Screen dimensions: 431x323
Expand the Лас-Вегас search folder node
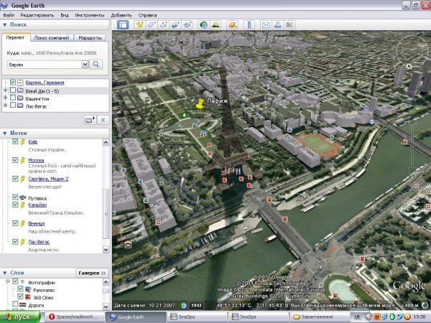[5, 106]
